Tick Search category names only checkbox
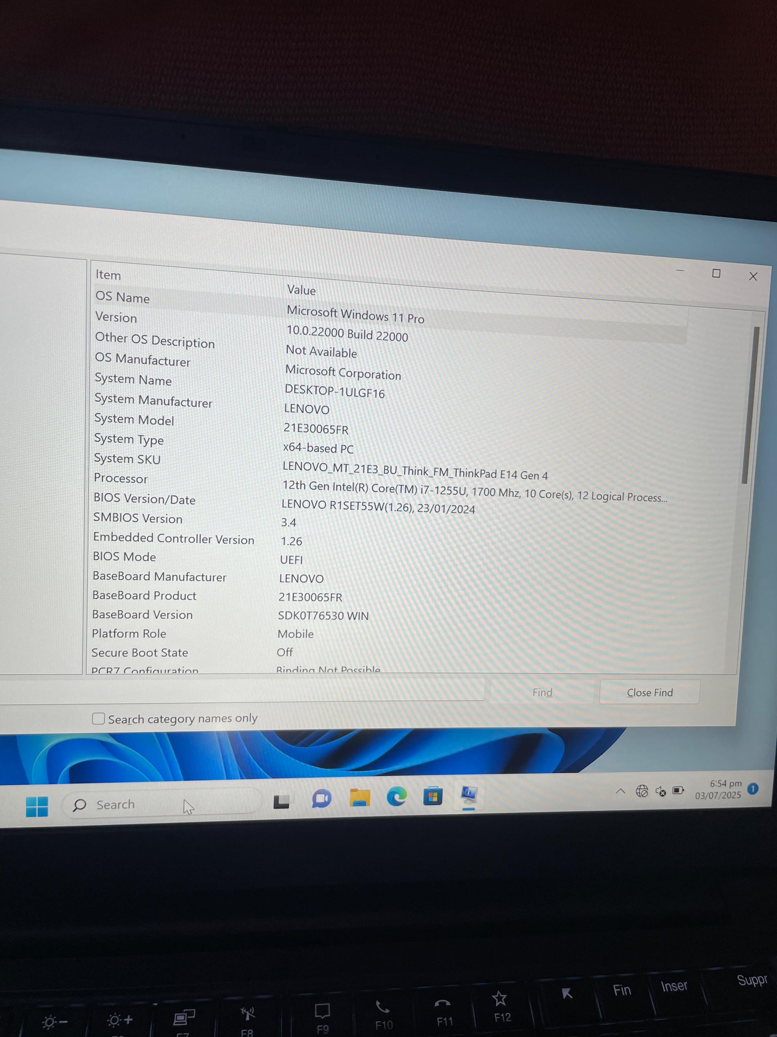This screenshot has width=777, height=1037. pos(98,719)
